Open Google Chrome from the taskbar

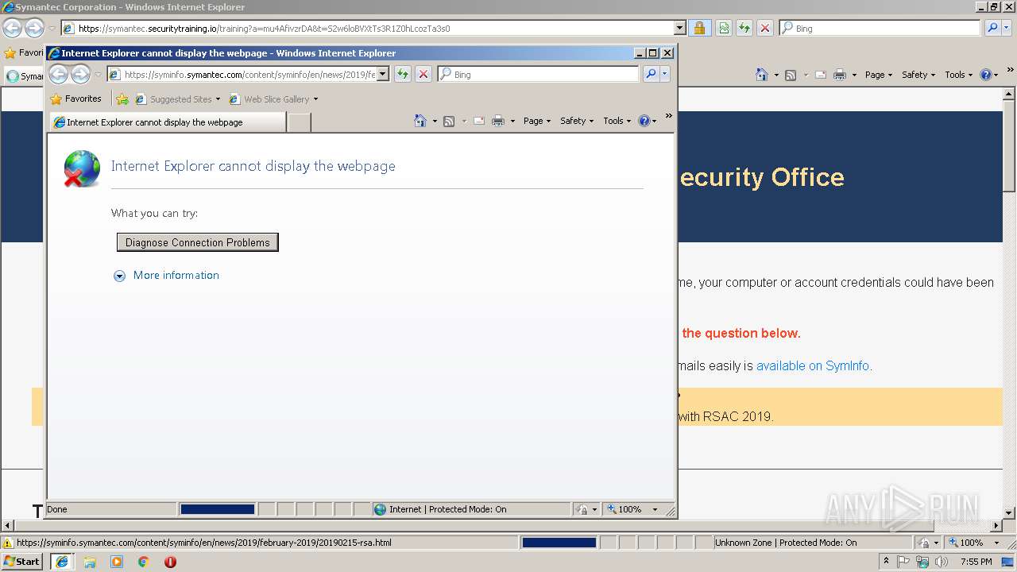144,562
